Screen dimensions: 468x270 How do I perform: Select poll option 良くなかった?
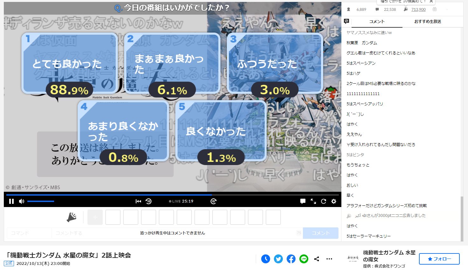coord(221,131)
